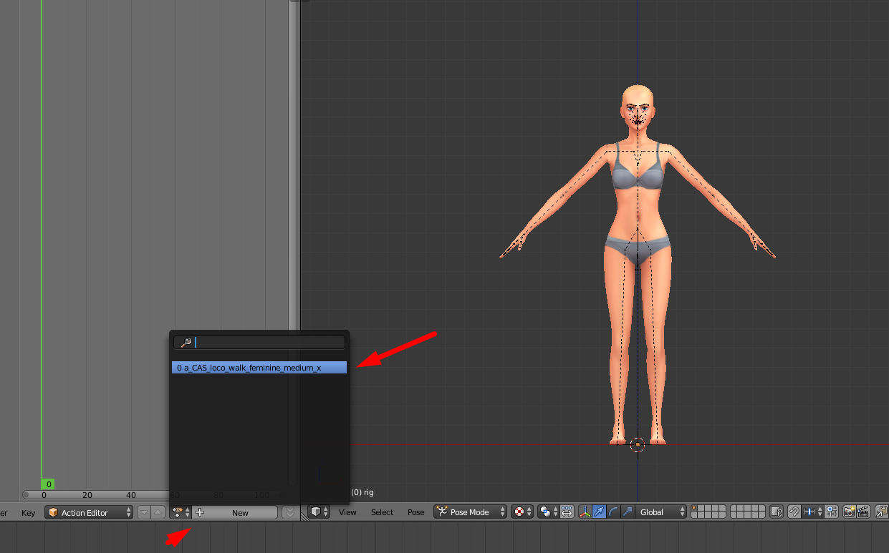Open the Action Editor mode dropdown
Viewport: 889px width, 553px height.
point(89,512)
